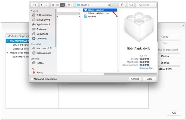This screenshot has height=120, width=186.
Task: Toggle Nascondi estensione checkbox
Action: pyautogui.click(x=32, y=79)
